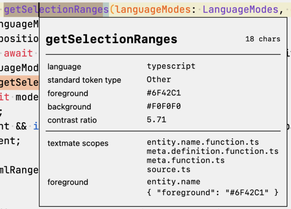Click the #F0F0F0 background color value

click(164, 106)
